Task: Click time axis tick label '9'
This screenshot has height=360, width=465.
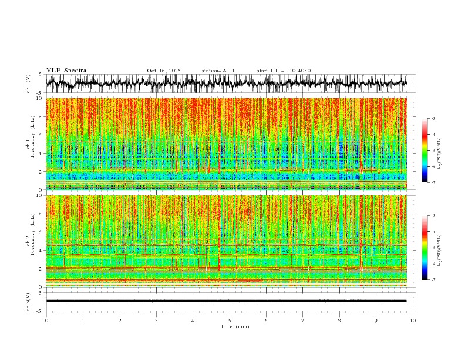Action: coord(376,321)
